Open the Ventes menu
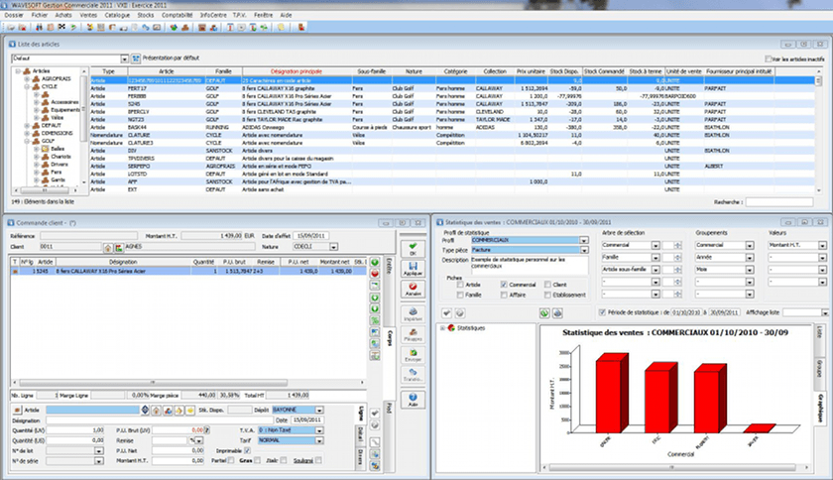Screen dimensions: 833x480 click(x=88, y=16)
